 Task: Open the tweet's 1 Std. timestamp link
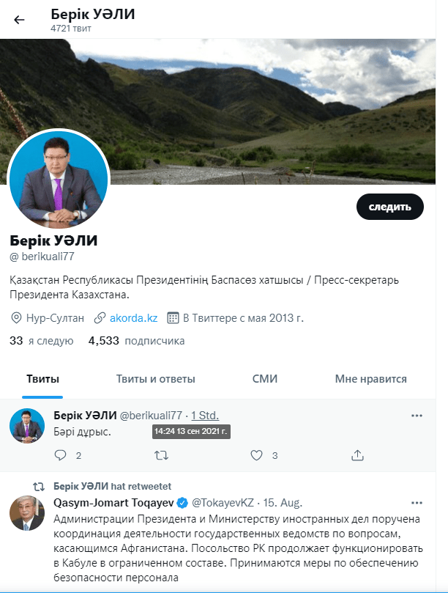pos(205,416)
